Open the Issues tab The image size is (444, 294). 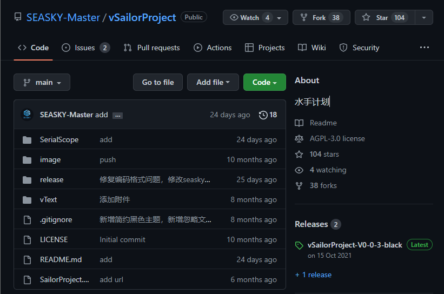(x=85, y=48)
